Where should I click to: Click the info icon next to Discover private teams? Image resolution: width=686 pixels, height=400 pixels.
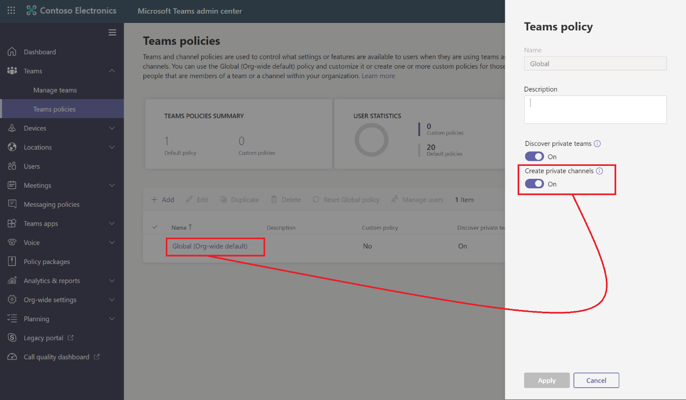pyautogui.click(x=597, y=143)
